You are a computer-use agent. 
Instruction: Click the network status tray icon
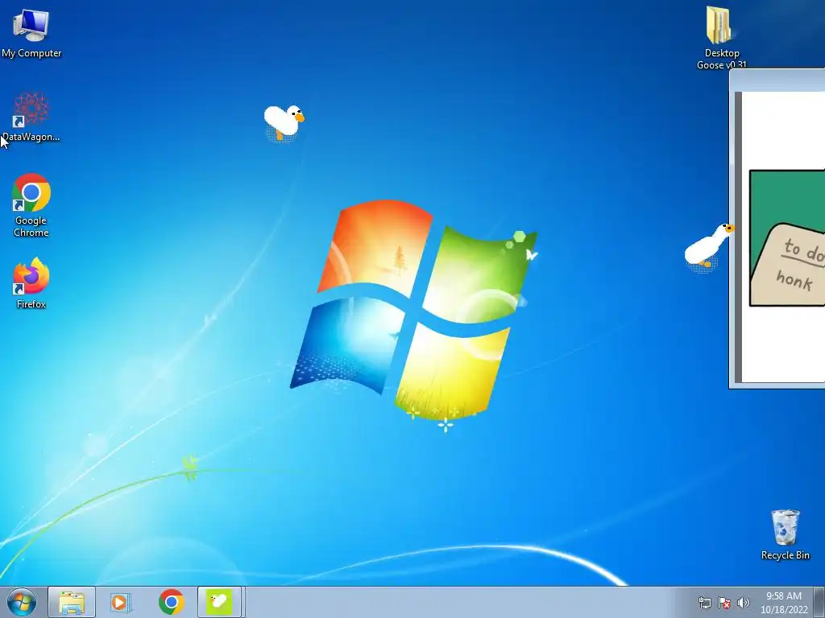(704, 603)
